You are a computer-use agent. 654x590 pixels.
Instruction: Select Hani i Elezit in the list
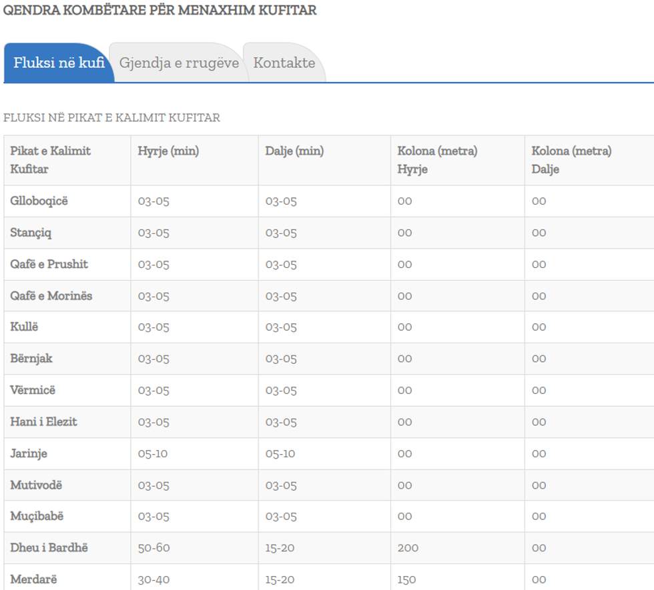tap(44, 422)
